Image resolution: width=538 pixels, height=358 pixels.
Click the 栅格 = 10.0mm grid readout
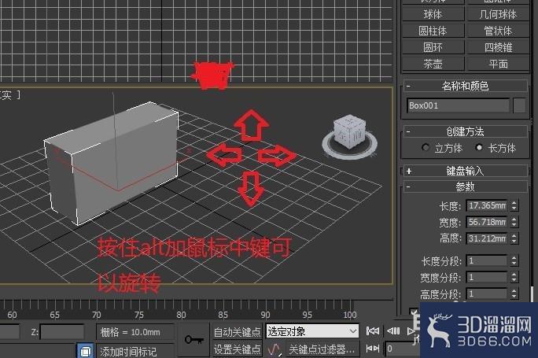[x=135, y=332]
